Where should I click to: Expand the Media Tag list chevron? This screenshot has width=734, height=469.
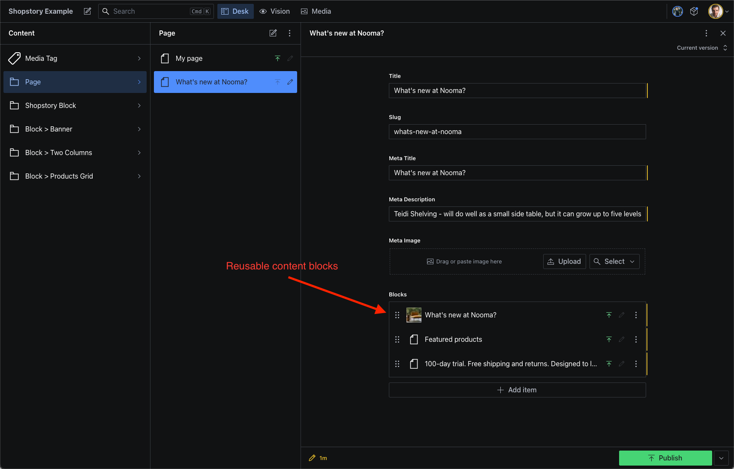(x=139, y=58)
